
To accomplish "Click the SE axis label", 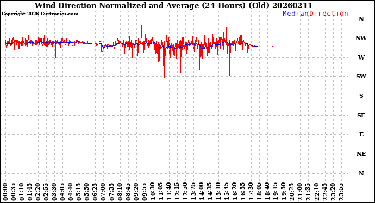I will click(361, 115).
